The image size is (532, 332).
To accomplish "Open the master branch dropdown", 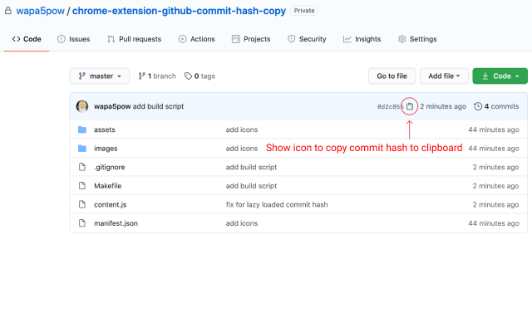I will pyautogui.click(x=100, y=76).
